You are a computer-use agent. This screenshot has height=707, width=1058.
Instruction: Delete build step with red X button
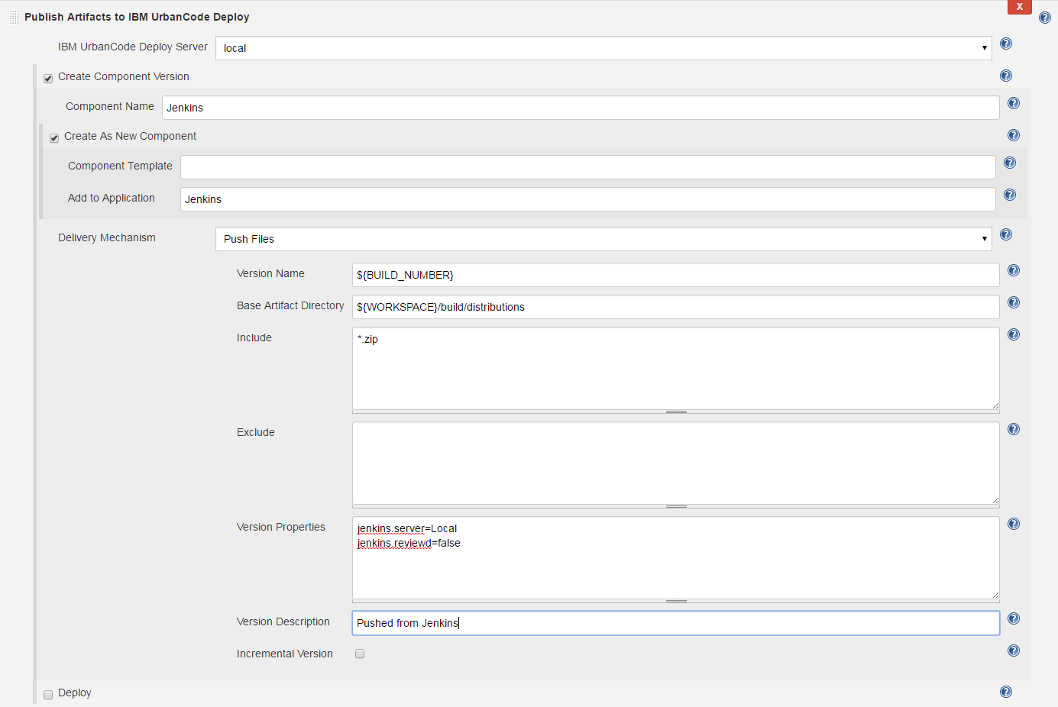point(1019,7)
